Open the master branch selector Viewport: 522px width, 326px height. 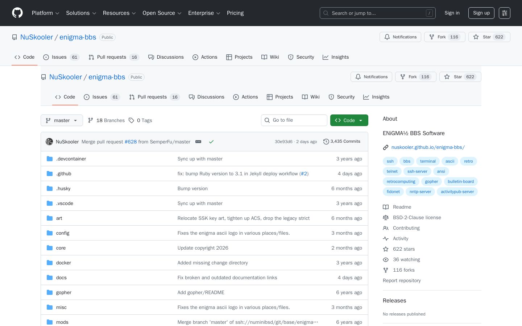[x=62, y=120]
